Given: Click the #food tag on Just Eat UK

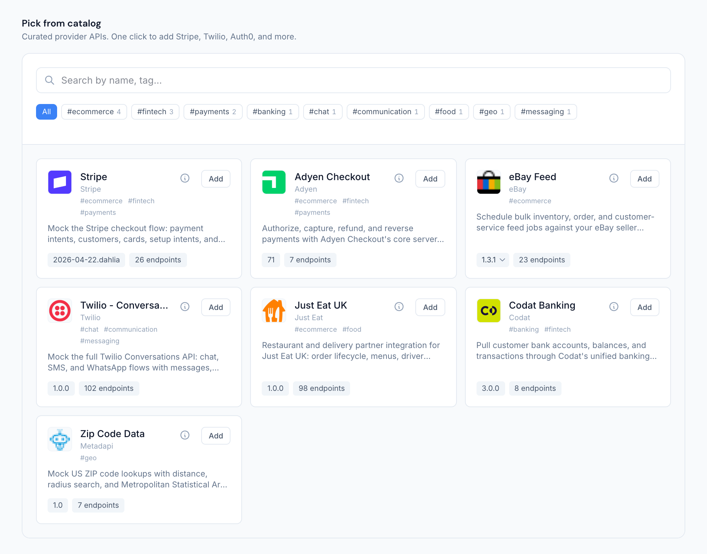Looking at the screenshot, I should point(352,329).
